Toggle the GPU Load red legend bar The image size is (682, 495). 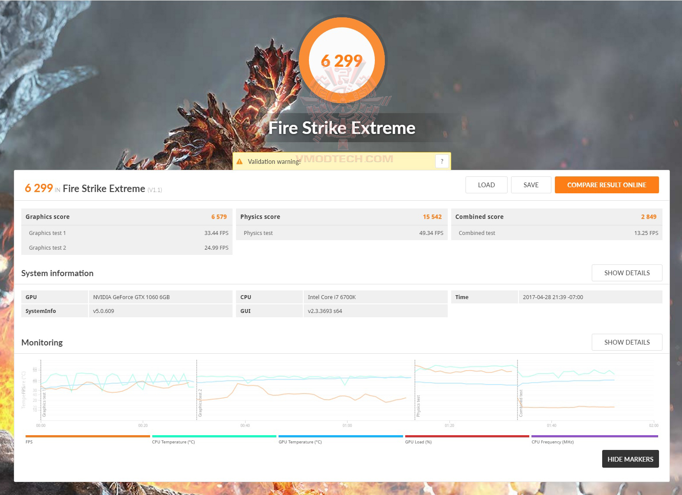[x=467, y=436]
